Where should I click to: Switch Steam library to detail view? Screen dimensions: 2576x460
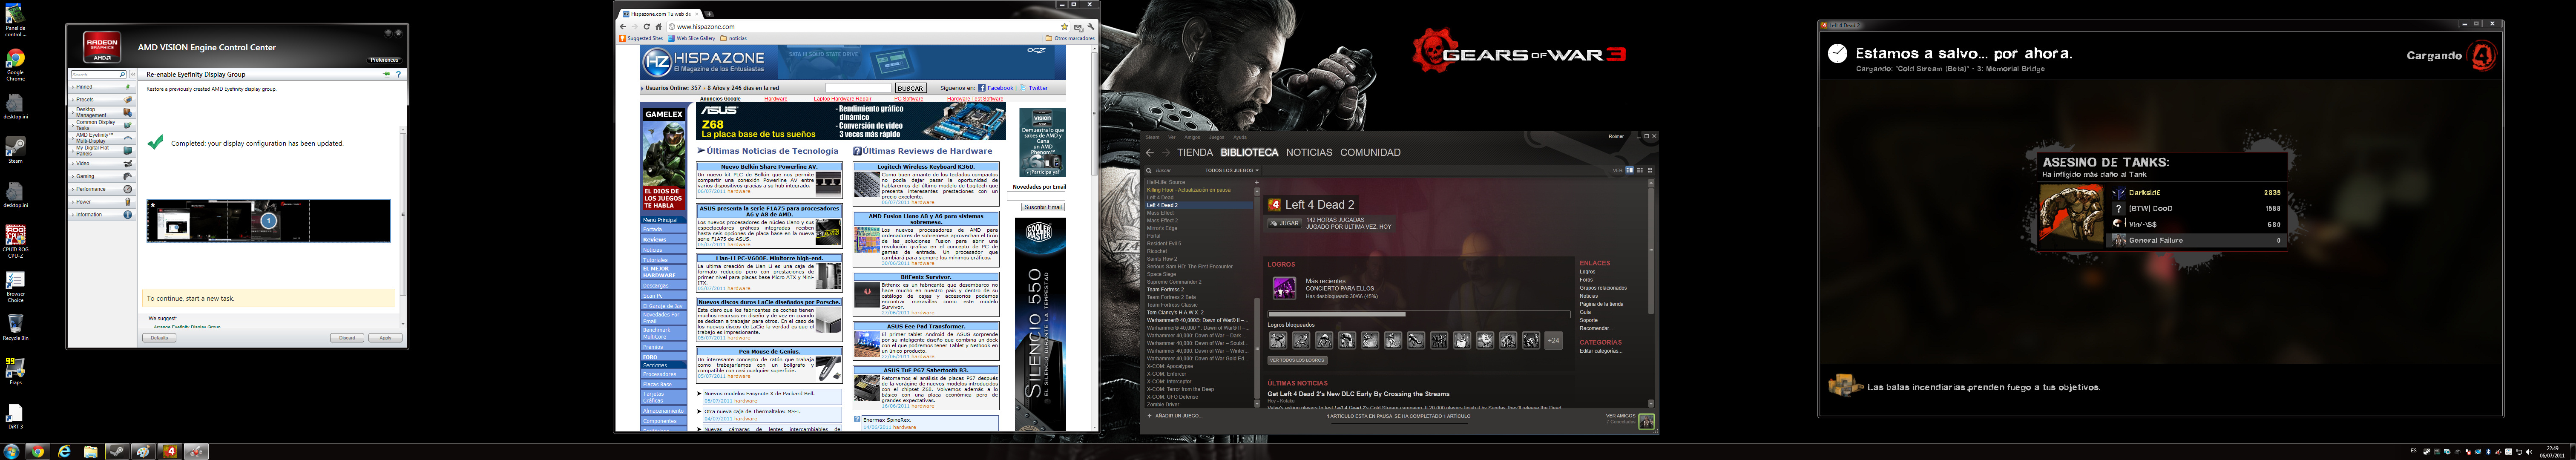point(1630,170)
